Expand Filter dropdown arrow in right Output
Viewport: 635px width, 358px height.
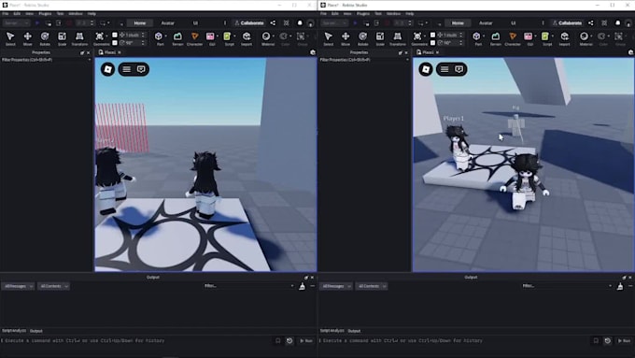click(x=610, y=286)
